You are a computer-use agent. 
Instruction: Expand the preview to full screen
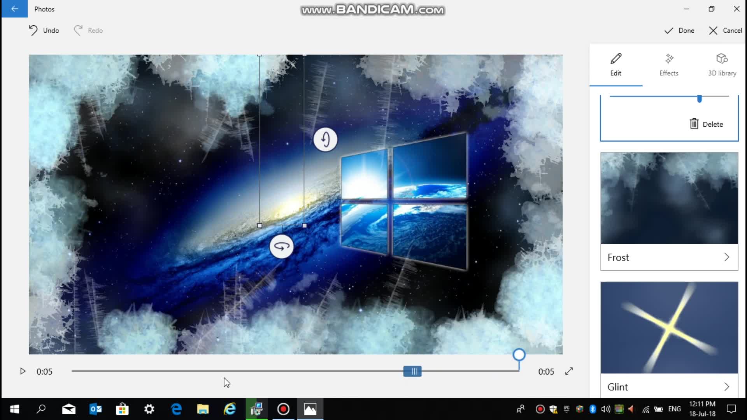pyautogui.click(x=569, y=371)
